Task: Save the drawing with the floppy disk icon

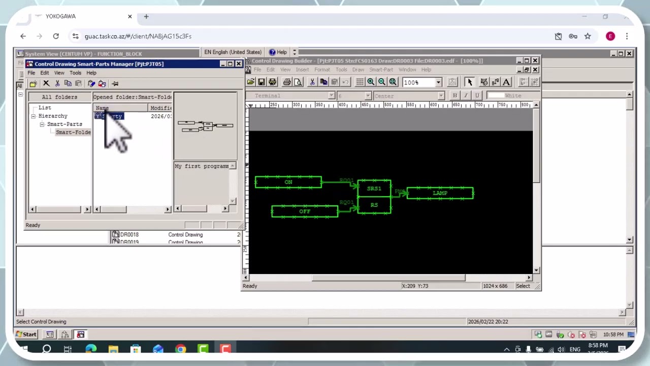Action: [262, 82]
